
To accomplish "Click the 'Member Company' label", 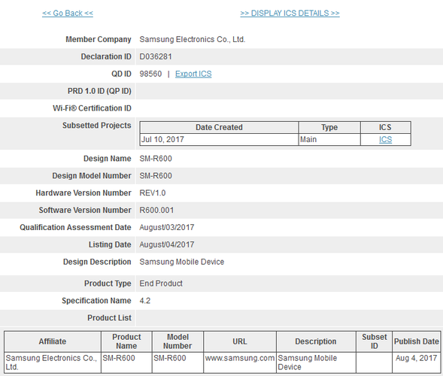I will tap(99, 40).
